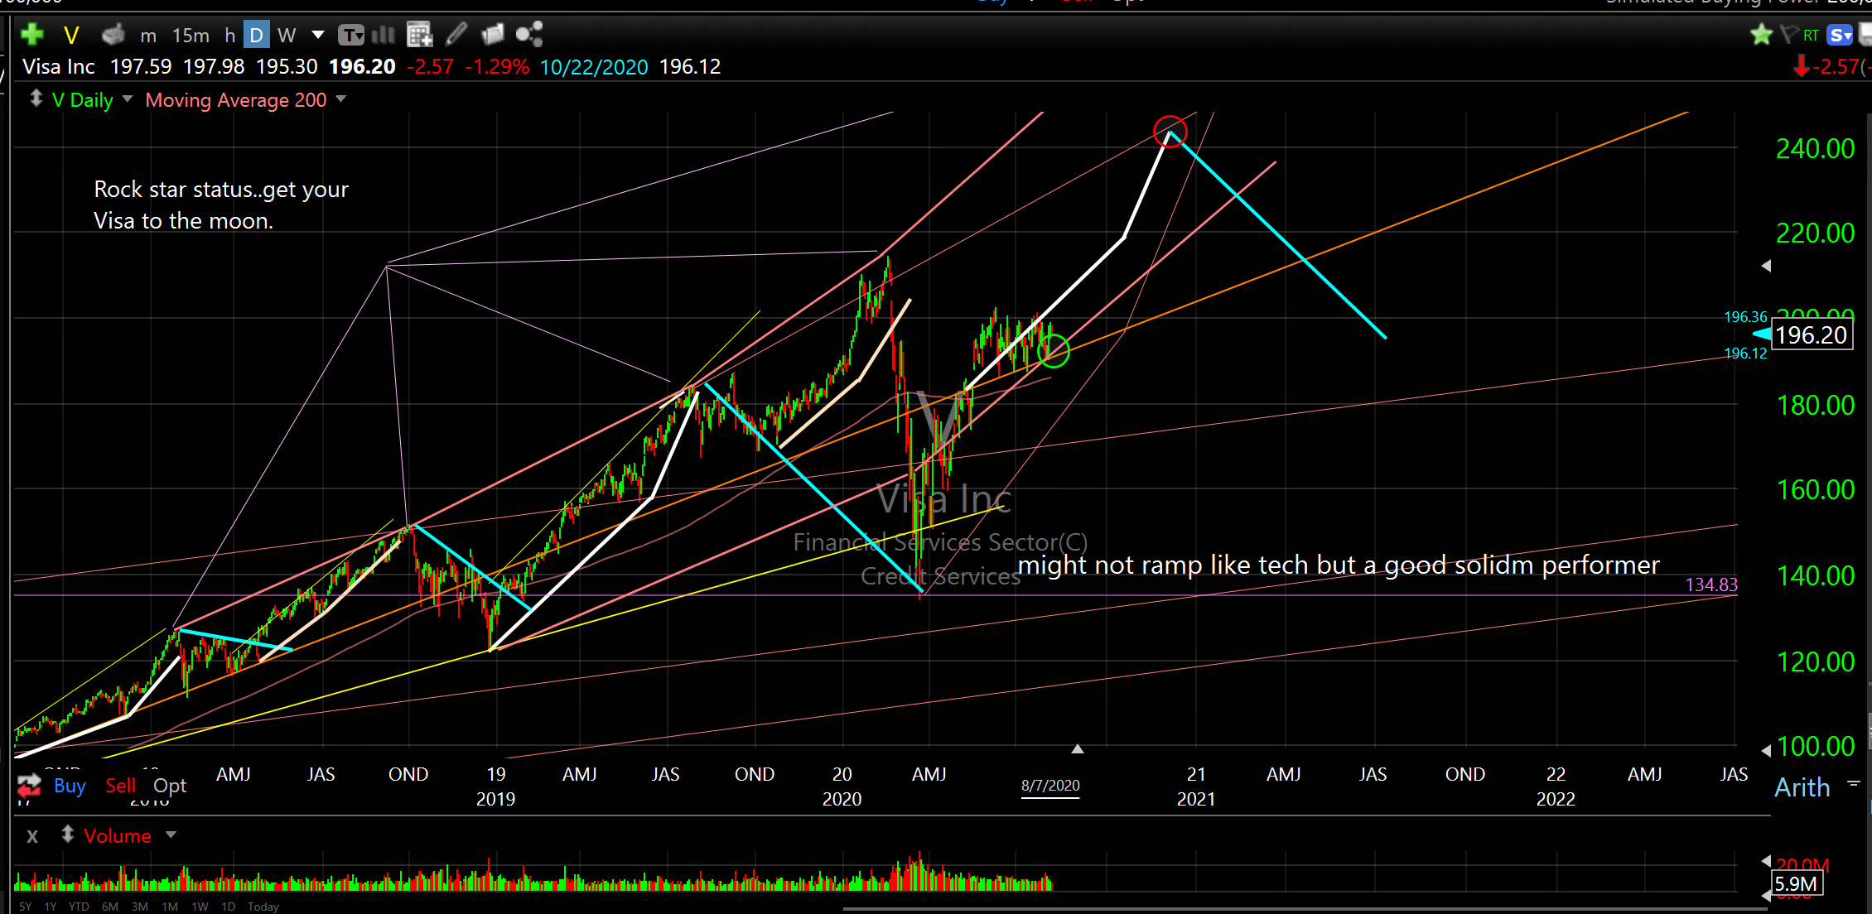
Task: Close the Volume panel with x
Action: tap(31, 836)
